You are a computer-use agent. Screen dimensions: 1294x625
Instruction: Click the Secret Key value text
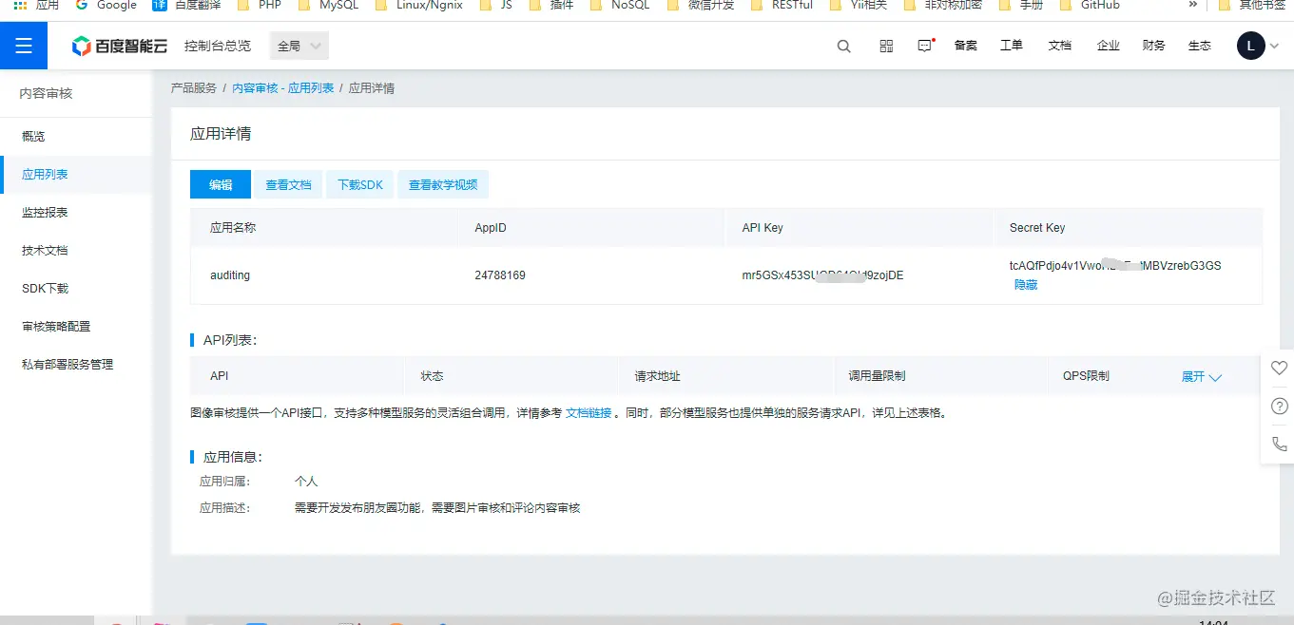(1115, 266)
